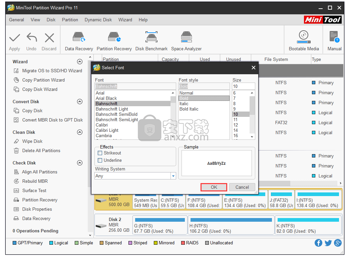This screenshot has width=348, height=257.
Task: Click the RAID5 legend color swatch
Action: click(x=183, y=243)
